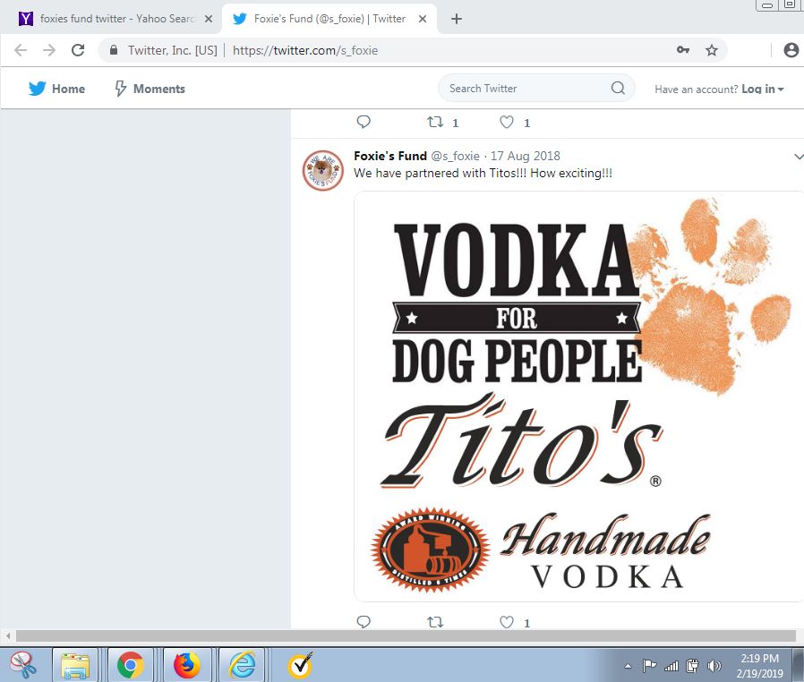Like the tweet above the Titos post
Screen dimensions: 804x682
point(507,122)
